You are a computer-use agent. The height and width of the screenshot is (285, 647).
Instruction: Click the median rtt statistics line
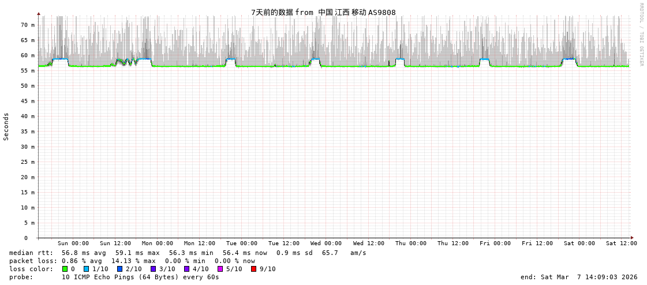click(x=188, y=253)
